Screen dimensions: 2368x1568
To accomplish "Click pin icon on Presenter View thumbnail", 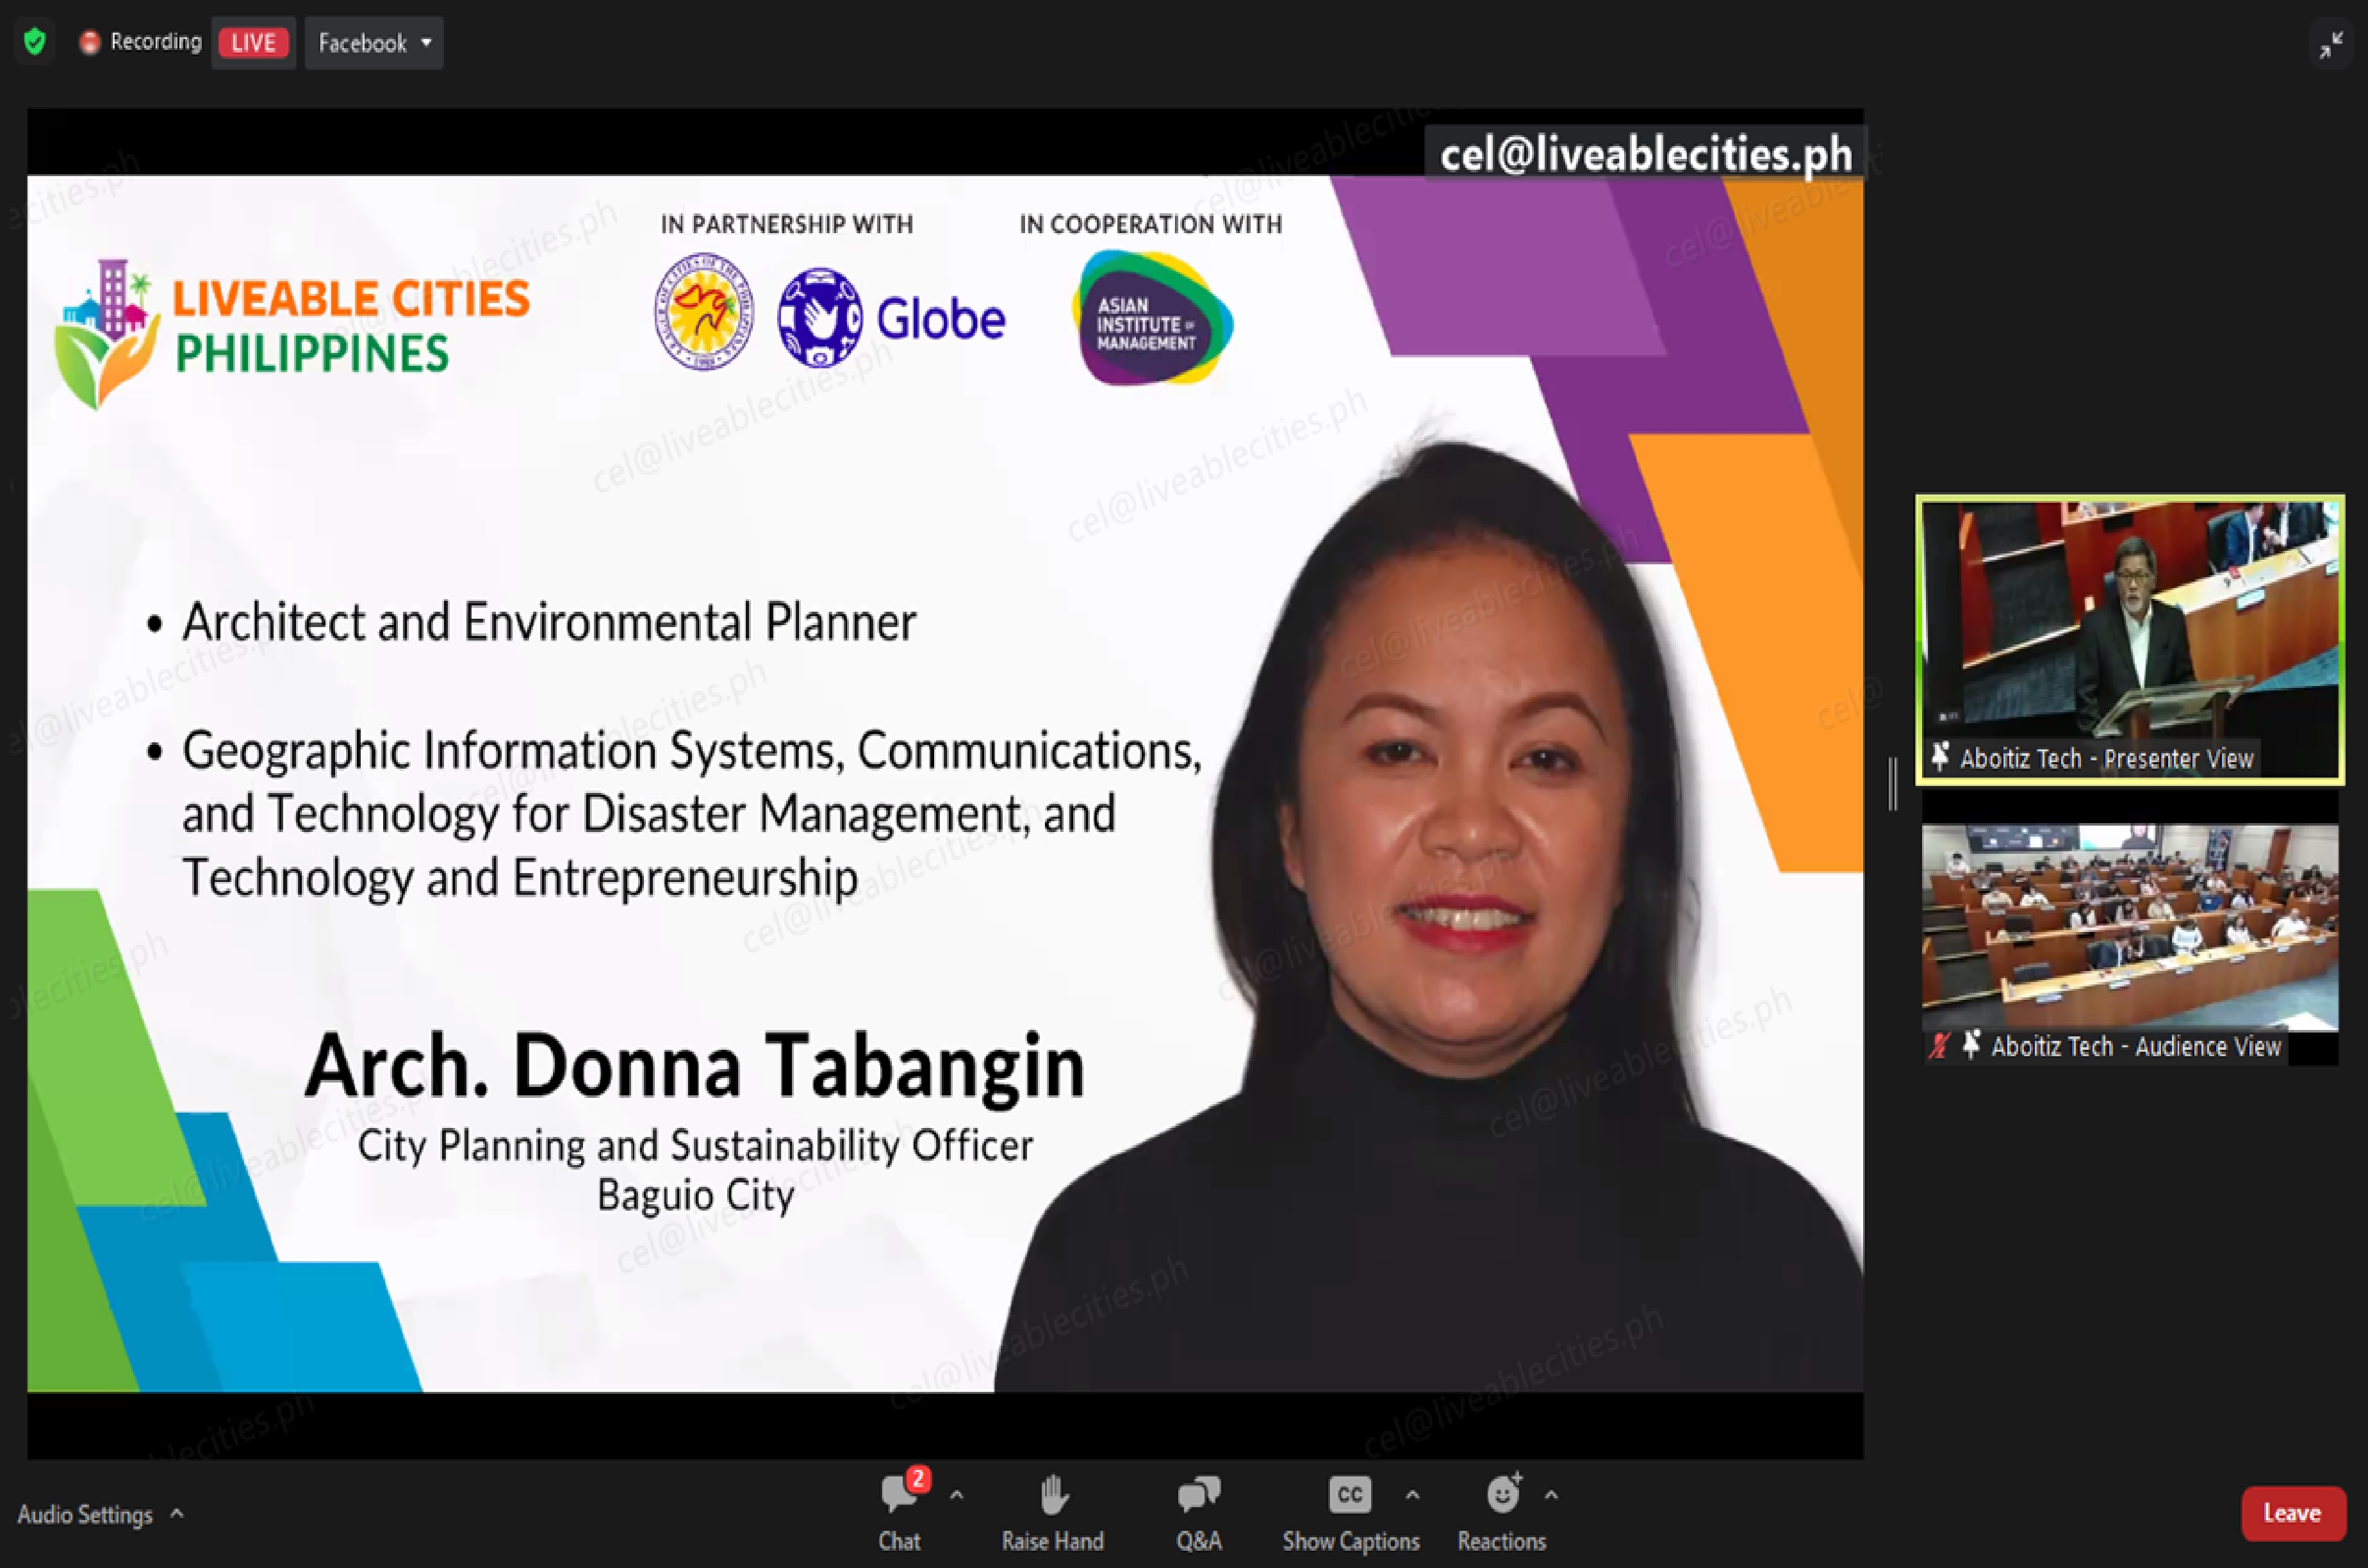I will tap(1940, 757).
